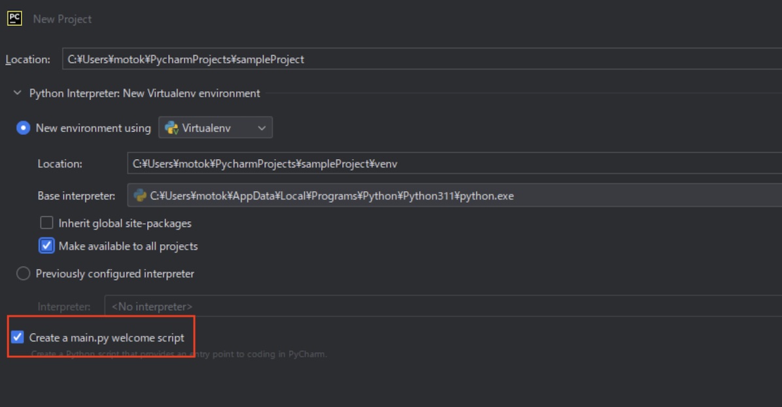The width and height of the screenshot is (782, 407).
Task: Click the venv Location path field
Action: [x=454, y=164]
